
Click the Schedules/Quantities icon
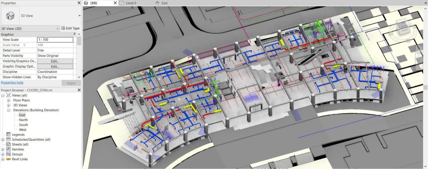8,140
